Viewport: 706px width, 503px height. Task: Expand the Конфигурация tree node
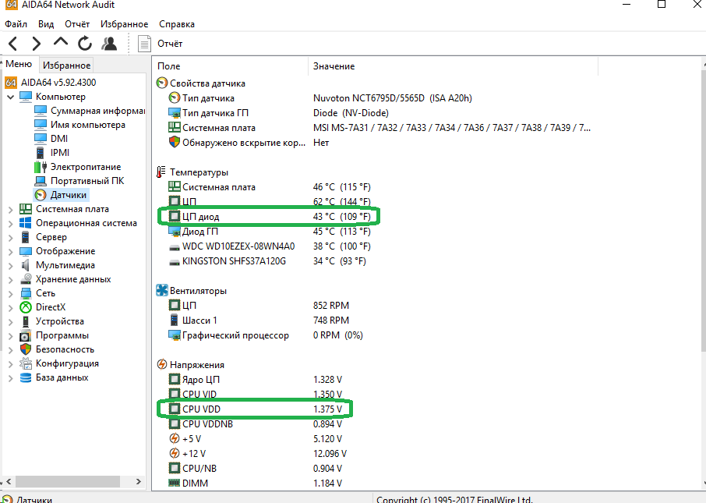click(x=10, y=364)
